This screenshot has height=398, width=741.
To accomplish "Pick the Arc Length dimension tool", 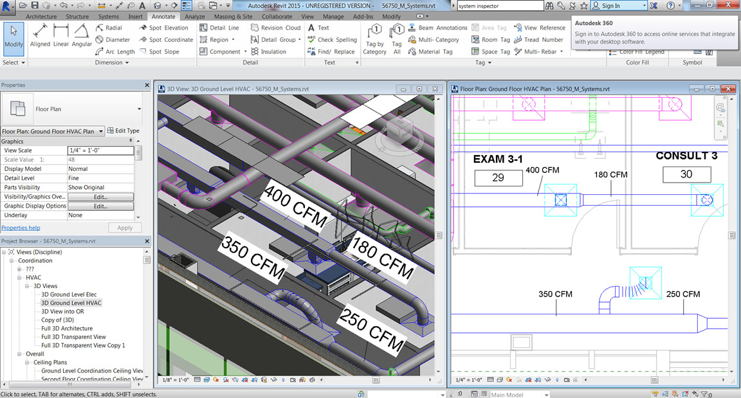I will coord(115,51).
